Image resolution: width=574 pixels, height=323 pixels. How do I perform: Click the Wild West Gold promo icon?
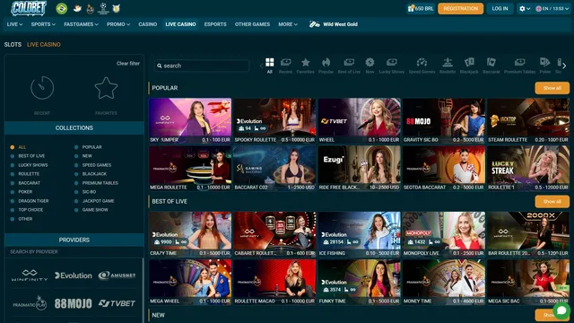(315, 24)
